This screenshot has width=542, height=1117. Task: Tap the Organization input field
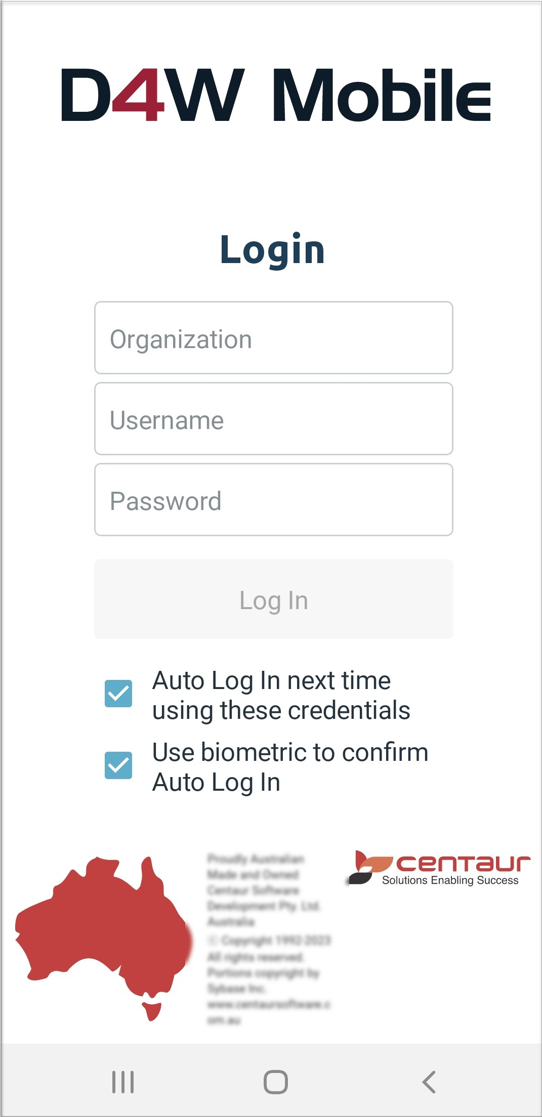[273, 338]
